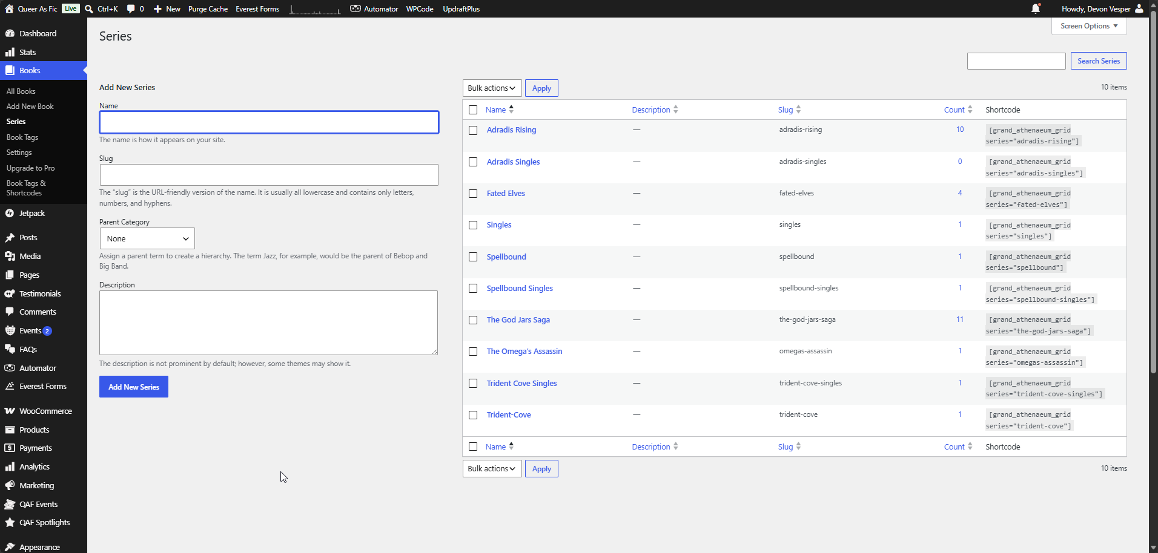Image resolution: width=1158 pixels, height=553 pixels.
Task: Open UpdraftPlus in admin bar
Action: point(462,8)
